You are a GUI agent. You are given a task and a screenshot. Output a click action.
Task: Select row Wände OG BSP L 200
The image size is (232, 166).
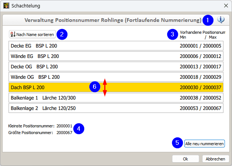pyautogui.click(x=116, y=77)
